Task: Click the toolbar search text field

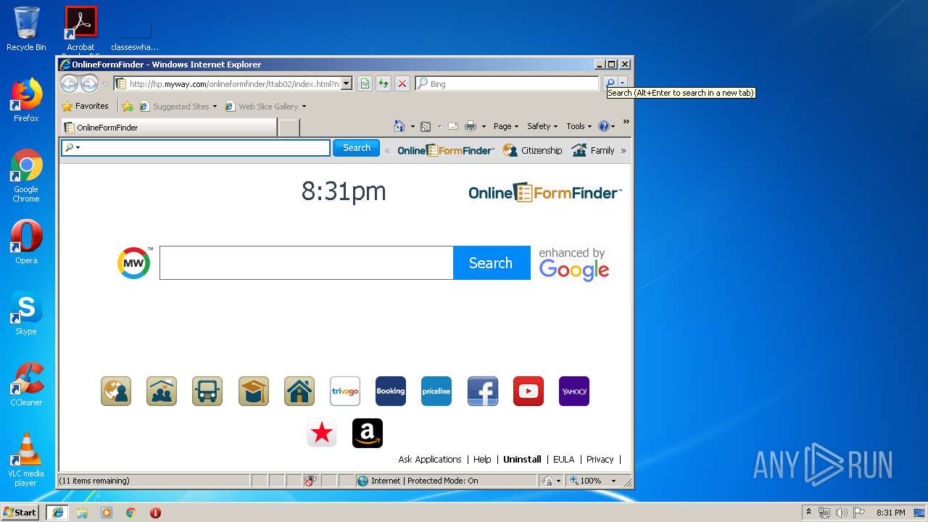Action: (x=196, y=148)
